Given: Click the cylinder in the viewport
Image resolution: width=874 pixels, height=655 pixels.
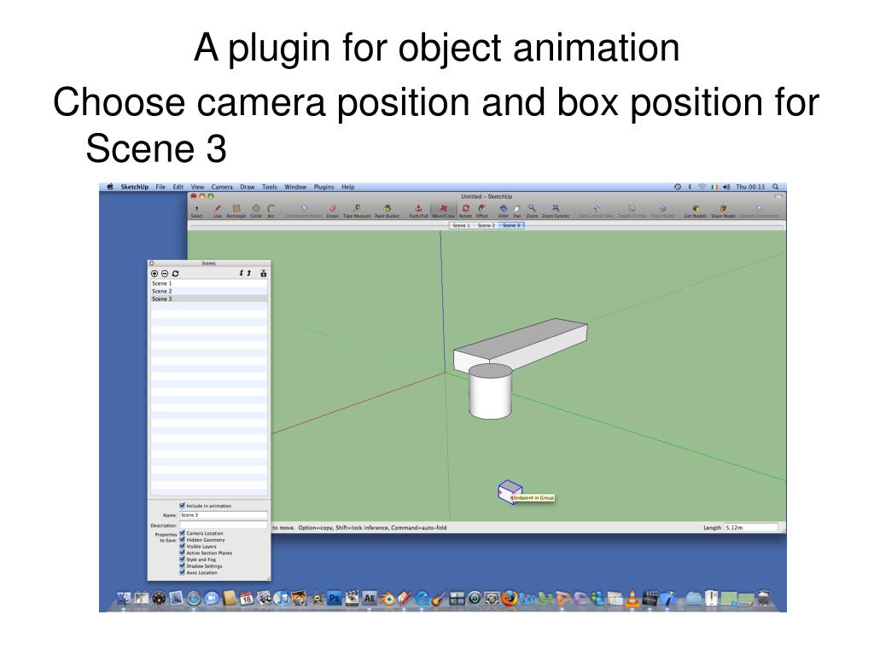Looking at the screenshot, I should click(491, 391).
